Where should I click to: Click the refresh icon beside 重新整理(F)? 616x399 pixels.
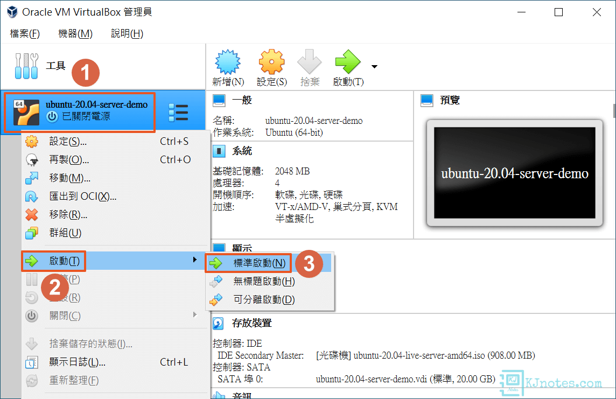pos(32,381)
